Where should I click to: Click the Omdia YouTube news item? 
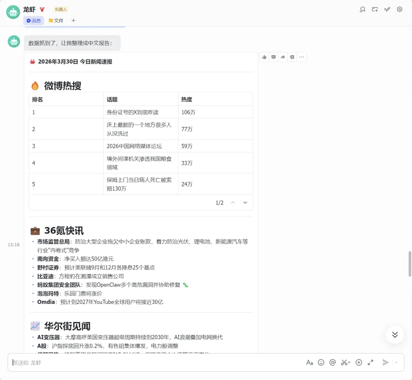pos(100,302)
